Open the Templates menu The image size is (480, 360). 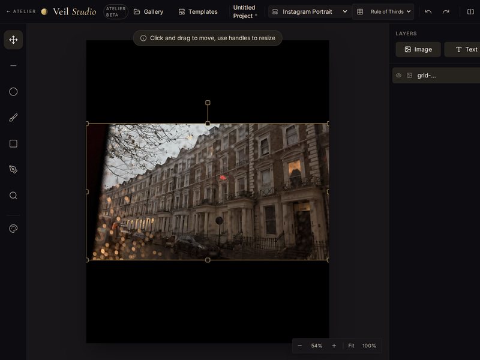pyautogui.click(x=198, y=11)
